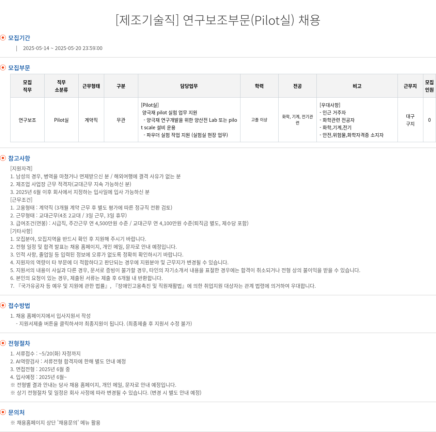Click the 모집 직무 column header
The height and width of the screenshot is (432, 436).
pos(27,86)
